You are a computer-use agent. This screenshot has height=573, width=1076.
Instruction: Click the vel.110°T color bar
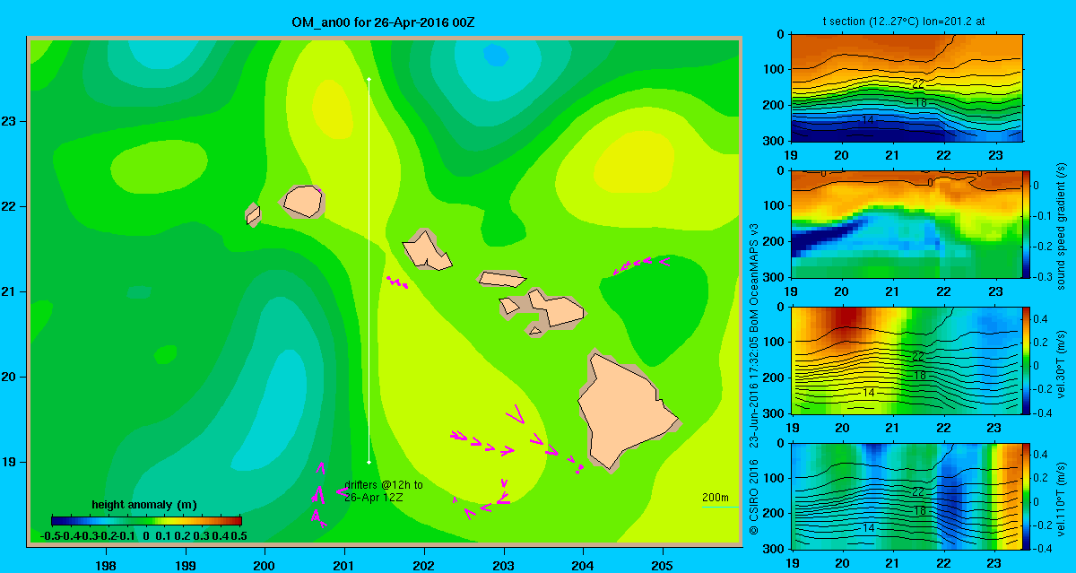(x=1028, y=496)
